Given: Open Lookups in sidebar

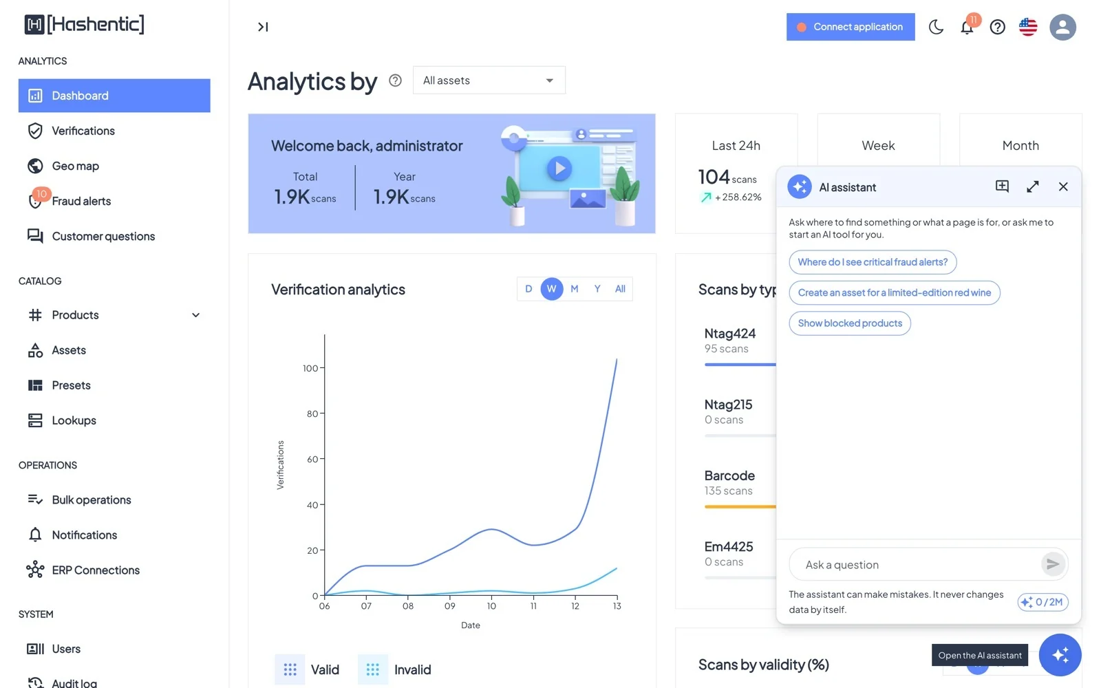Looking at the screenshot, I should coord(114,420).
